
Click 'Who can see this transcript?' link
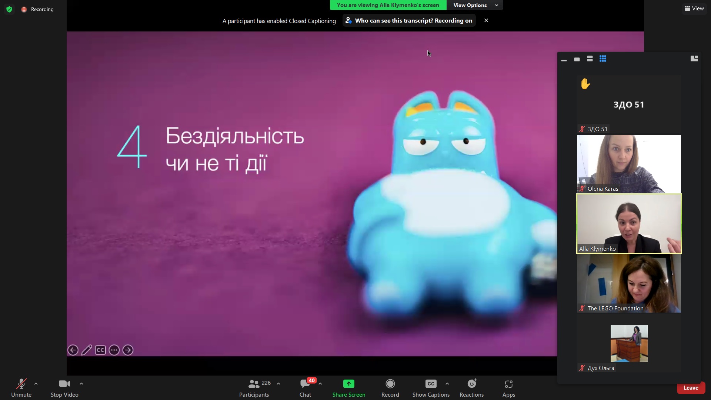[394, 21]
